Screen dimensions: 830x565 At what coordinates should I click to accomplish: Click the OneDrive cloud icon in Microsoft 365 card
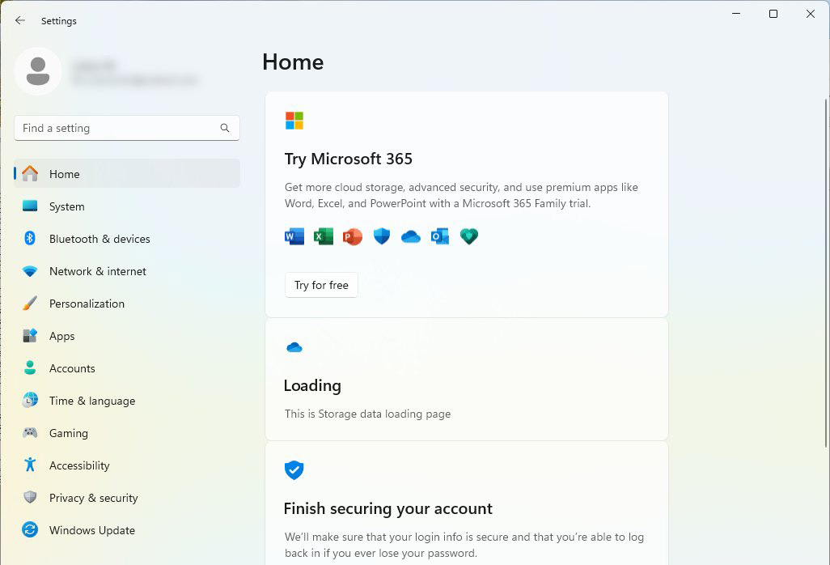point(411,236)
